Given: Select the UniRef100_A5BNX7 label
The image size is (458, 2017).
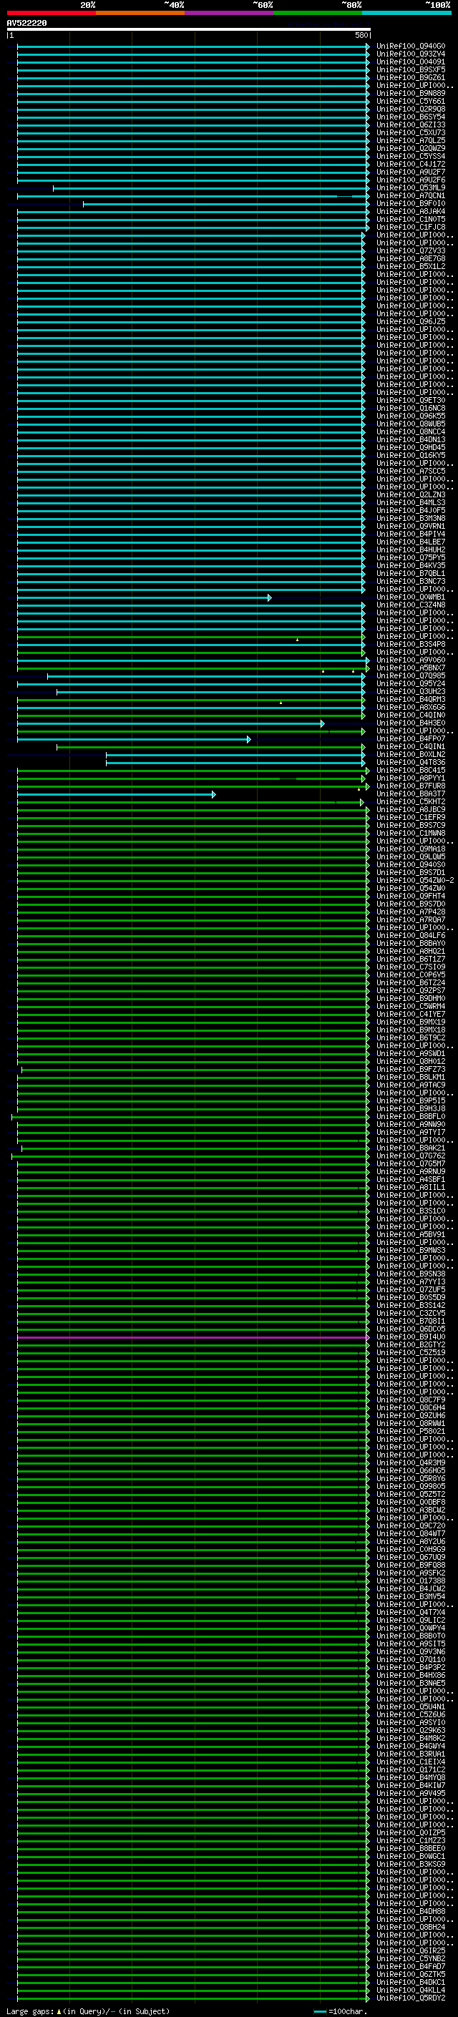Looking at the screenshot, I should point(410,669).
